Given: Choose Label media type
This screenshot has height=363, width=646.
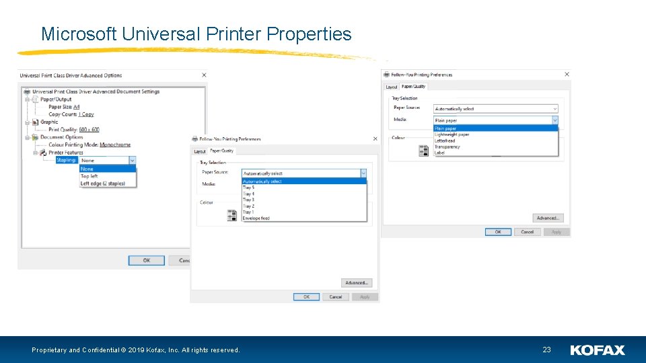Looking at the screenshot, I should pos(496,153).
